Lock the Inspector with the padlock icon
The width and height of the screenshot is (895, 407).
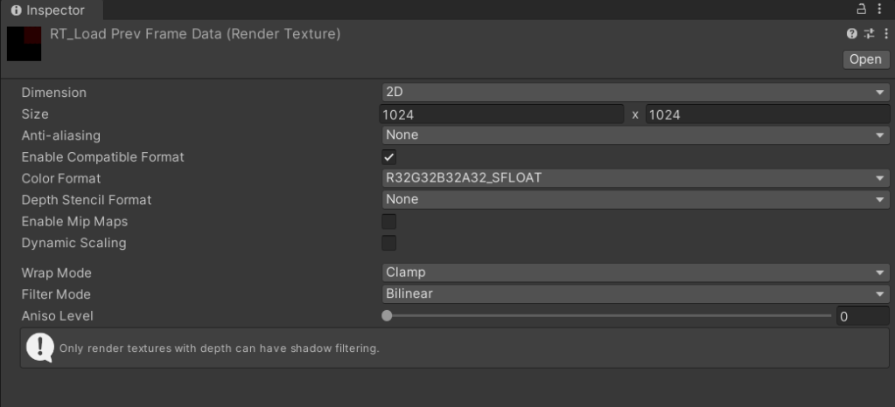(862, 10)
